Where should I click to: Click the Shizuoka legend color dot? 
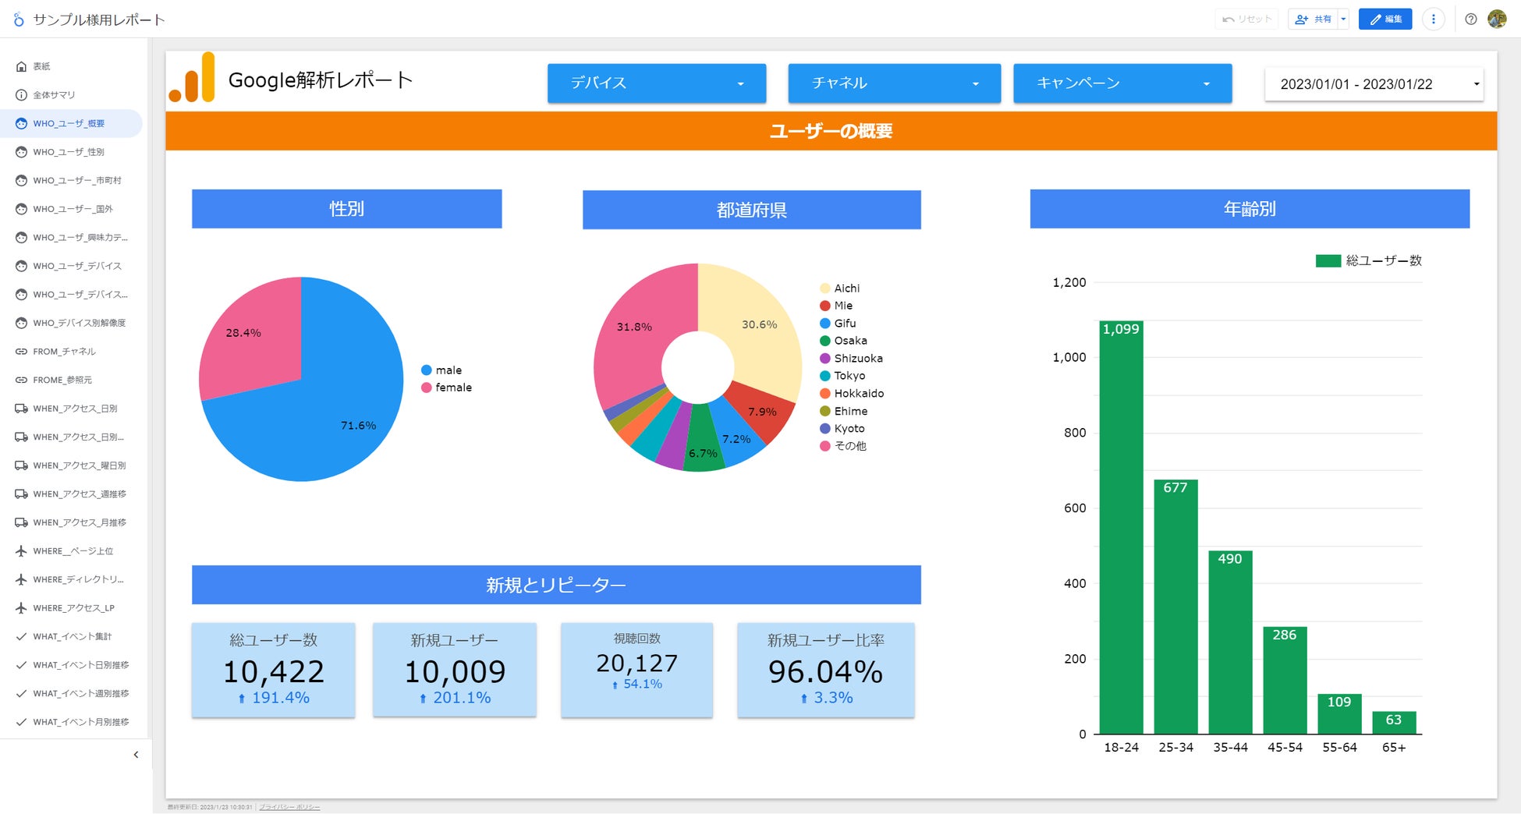point(825,359)
